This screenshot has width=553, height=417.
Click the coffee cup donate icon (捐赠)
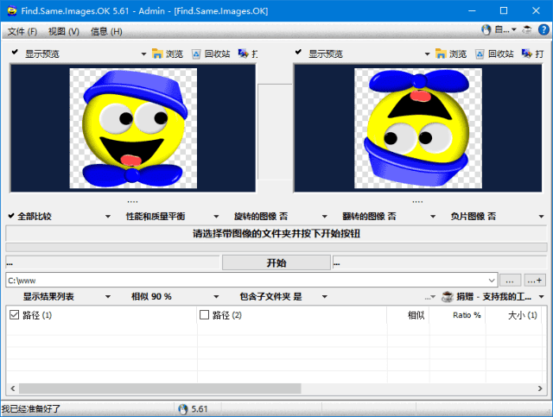447,296
